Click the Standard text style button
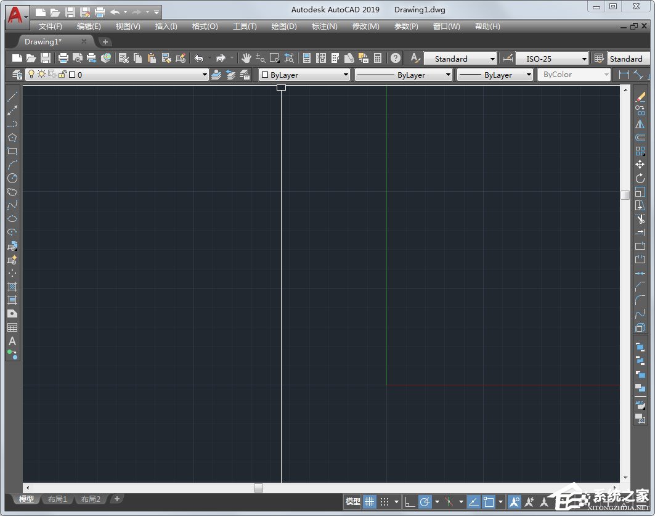Screen dimensions: 655x516 coord(459,59)
